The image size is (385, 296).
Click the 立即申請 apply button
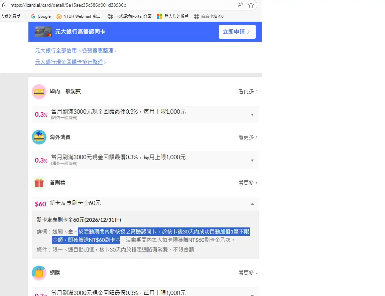tap(237, 32)
